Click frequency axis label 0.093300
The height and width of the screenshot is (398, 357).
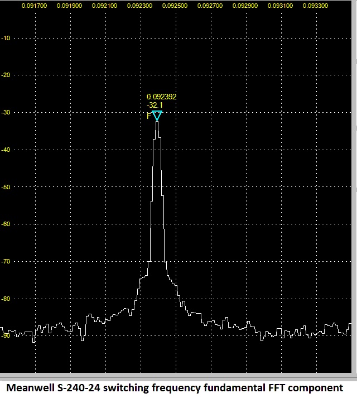point(315,6)
